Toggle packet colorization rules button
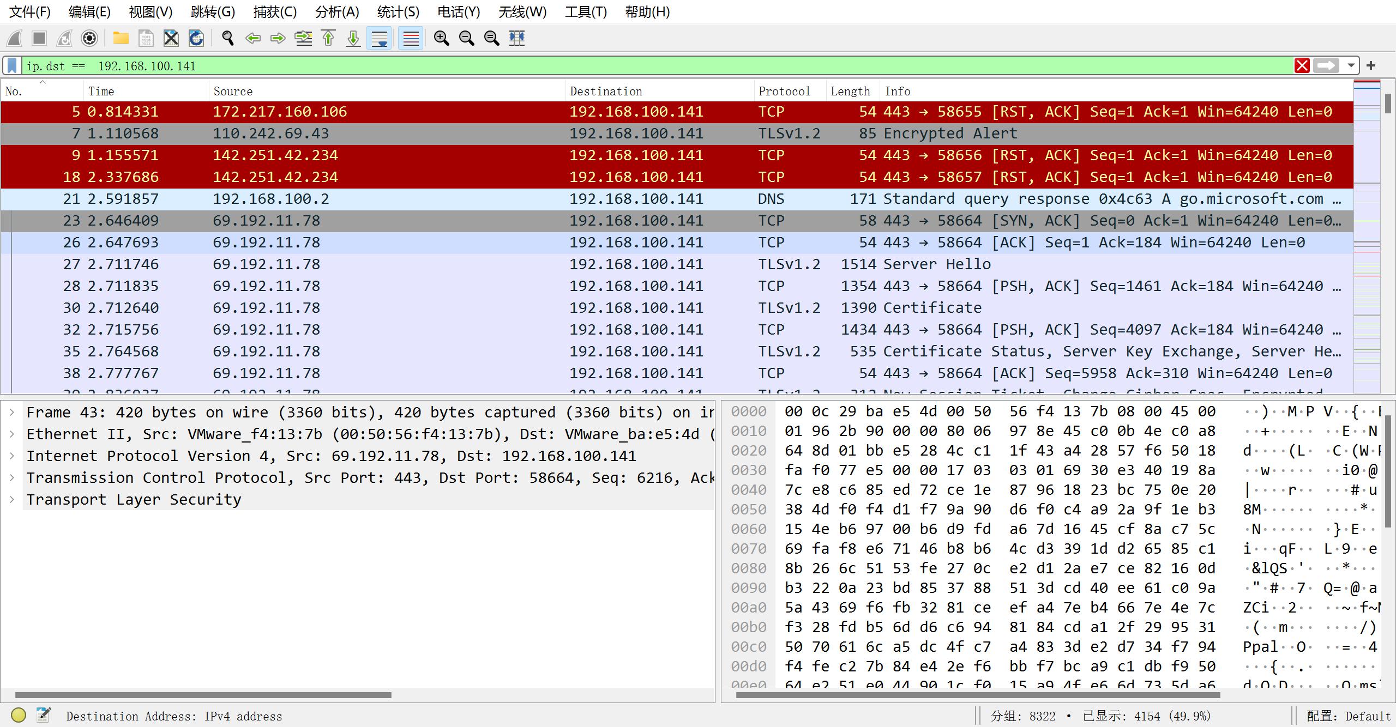Image resolution: width=1396 pixels, height=727 pixels. (x=411, y=38)
